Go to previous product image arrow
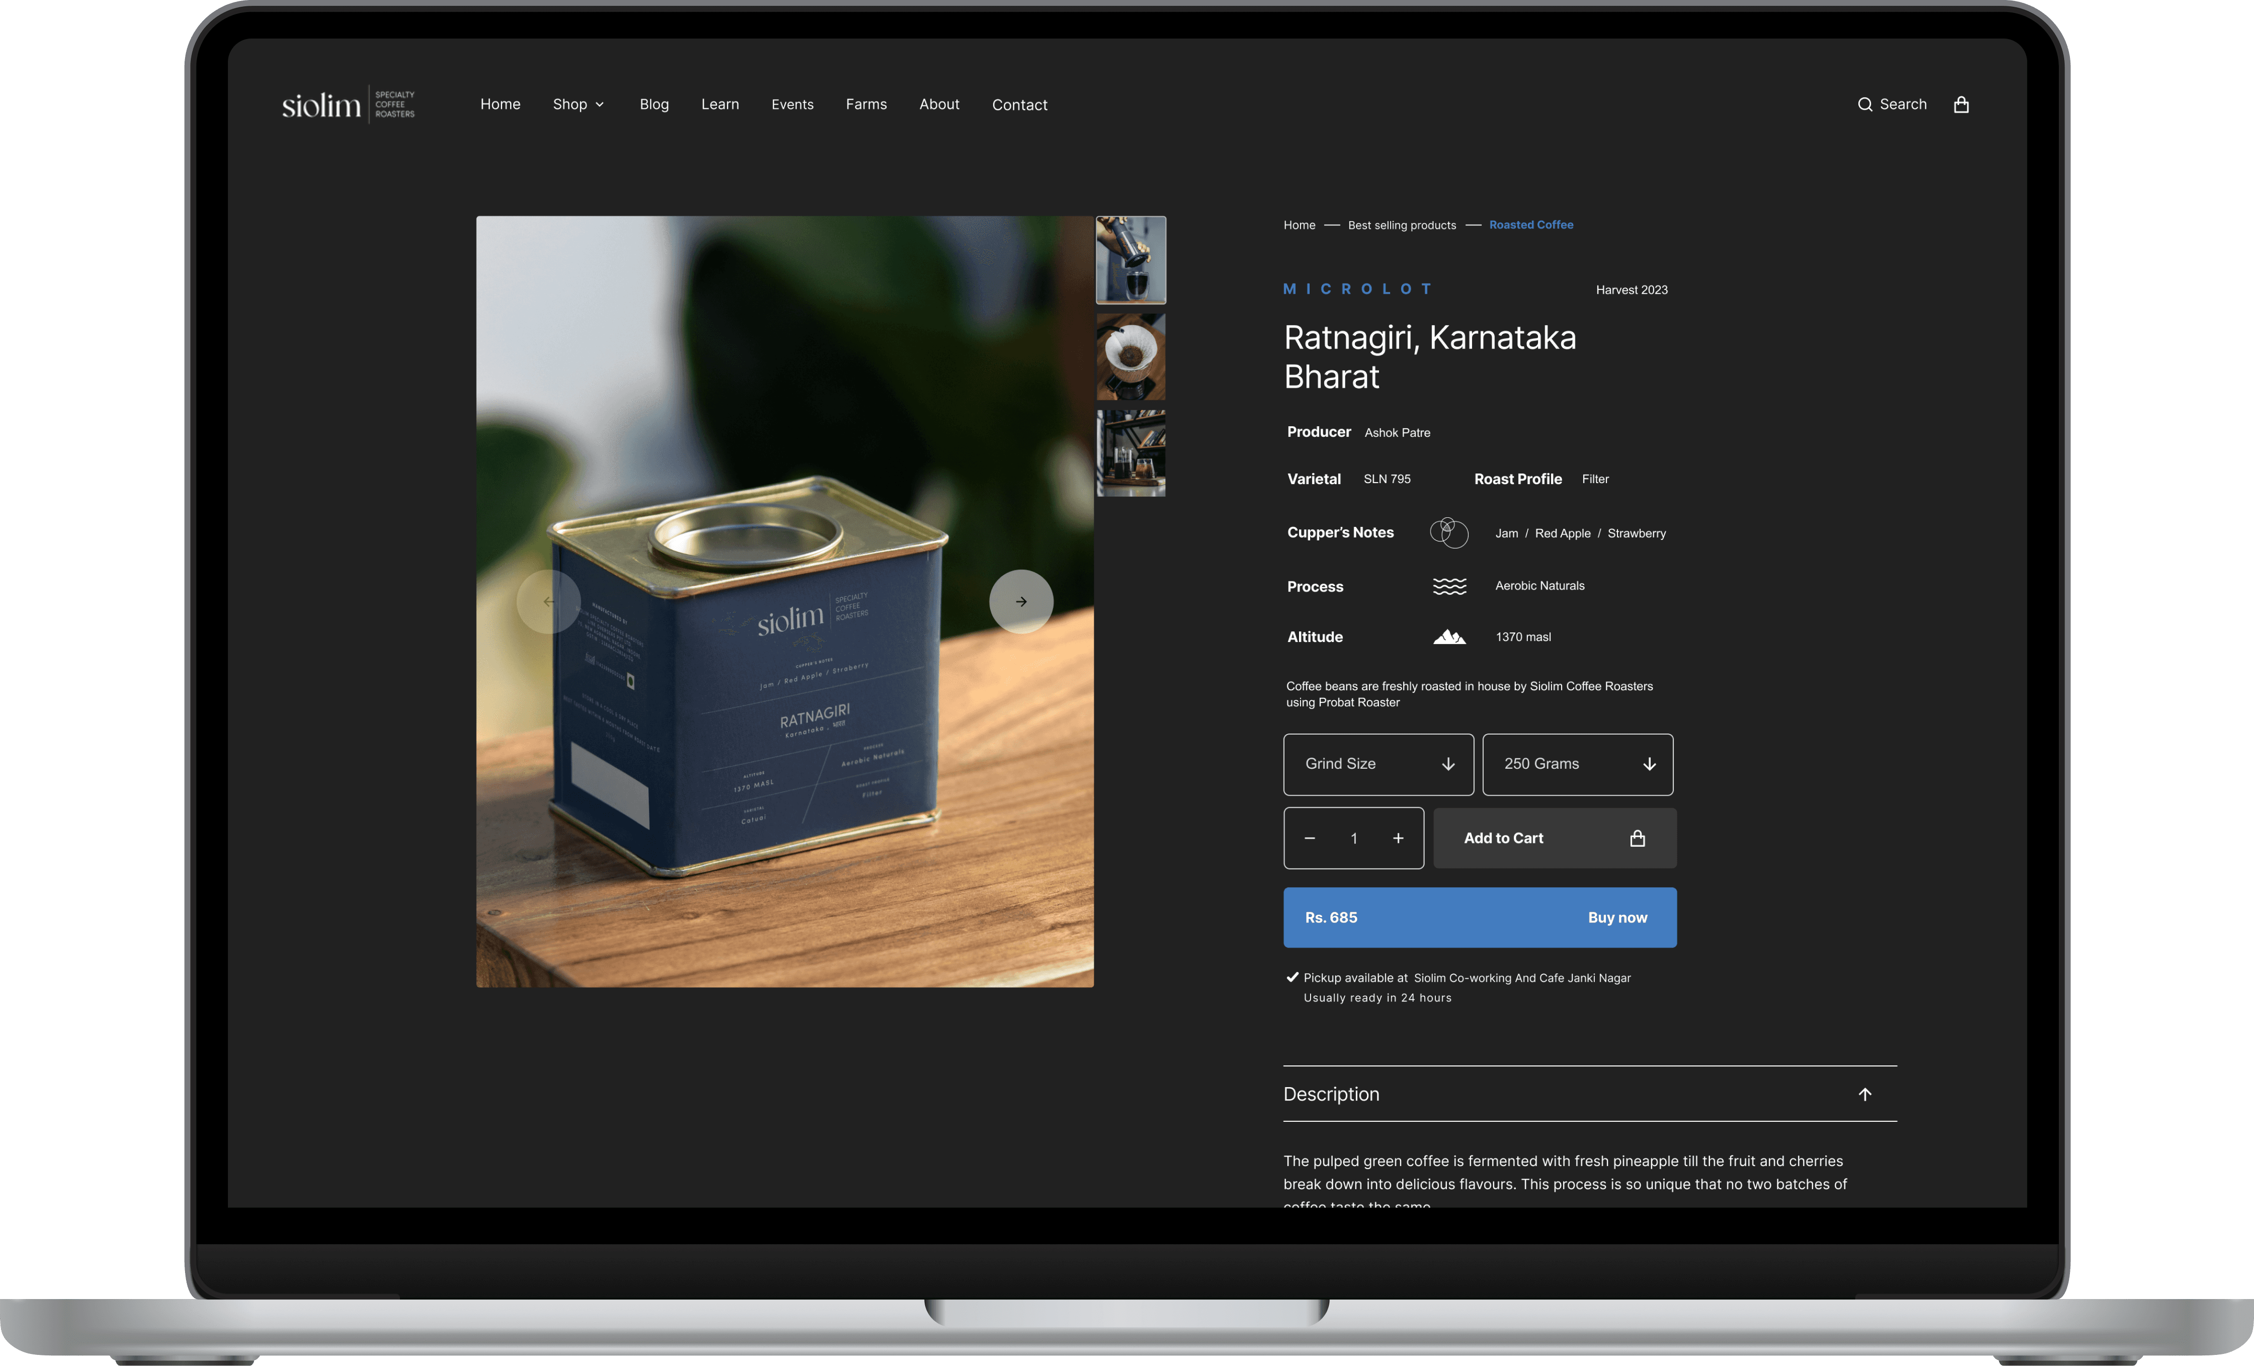The width and height of the screenshot is (2254, 1366). 548,602
